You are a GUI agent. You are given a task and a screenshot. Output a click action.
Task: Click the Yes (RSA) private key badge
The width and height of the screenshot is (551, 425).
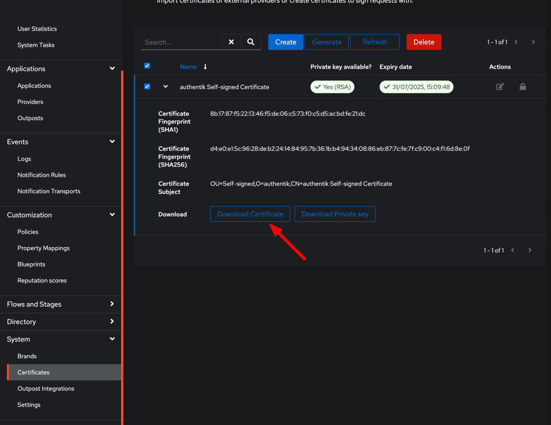[332, 87]
